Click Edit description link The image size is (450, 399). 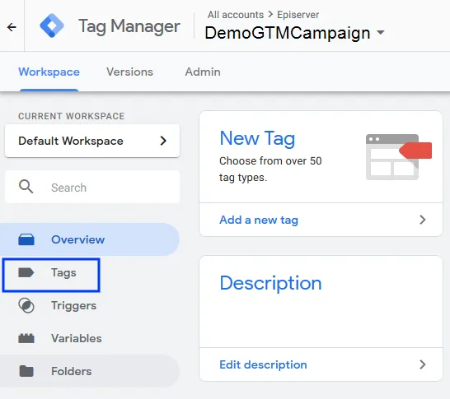point(263,364)
